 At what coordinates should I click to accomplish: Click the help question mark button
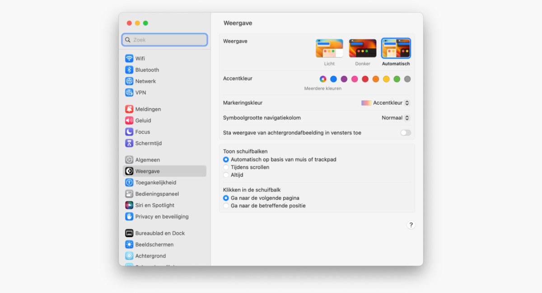411,224
